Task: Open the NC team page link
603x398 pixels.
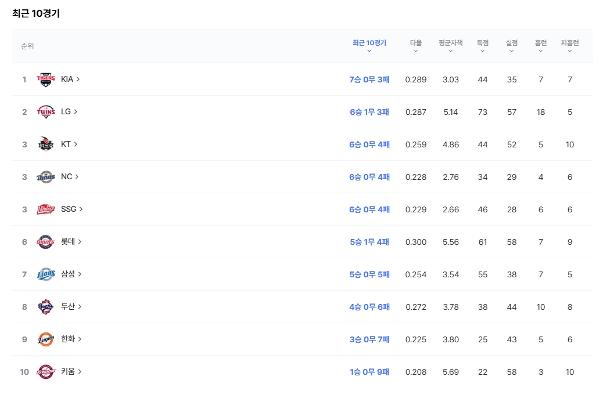Action: 70,177
